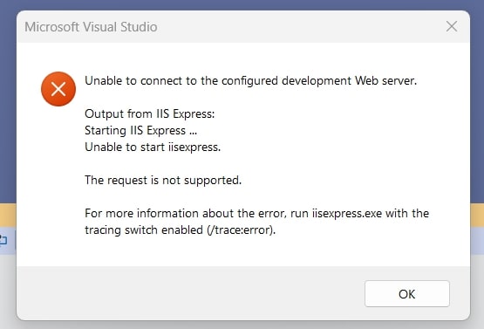Screen dimensions: 484x329
Task: Click the blue background above the dialog
Action: [242, 4]
